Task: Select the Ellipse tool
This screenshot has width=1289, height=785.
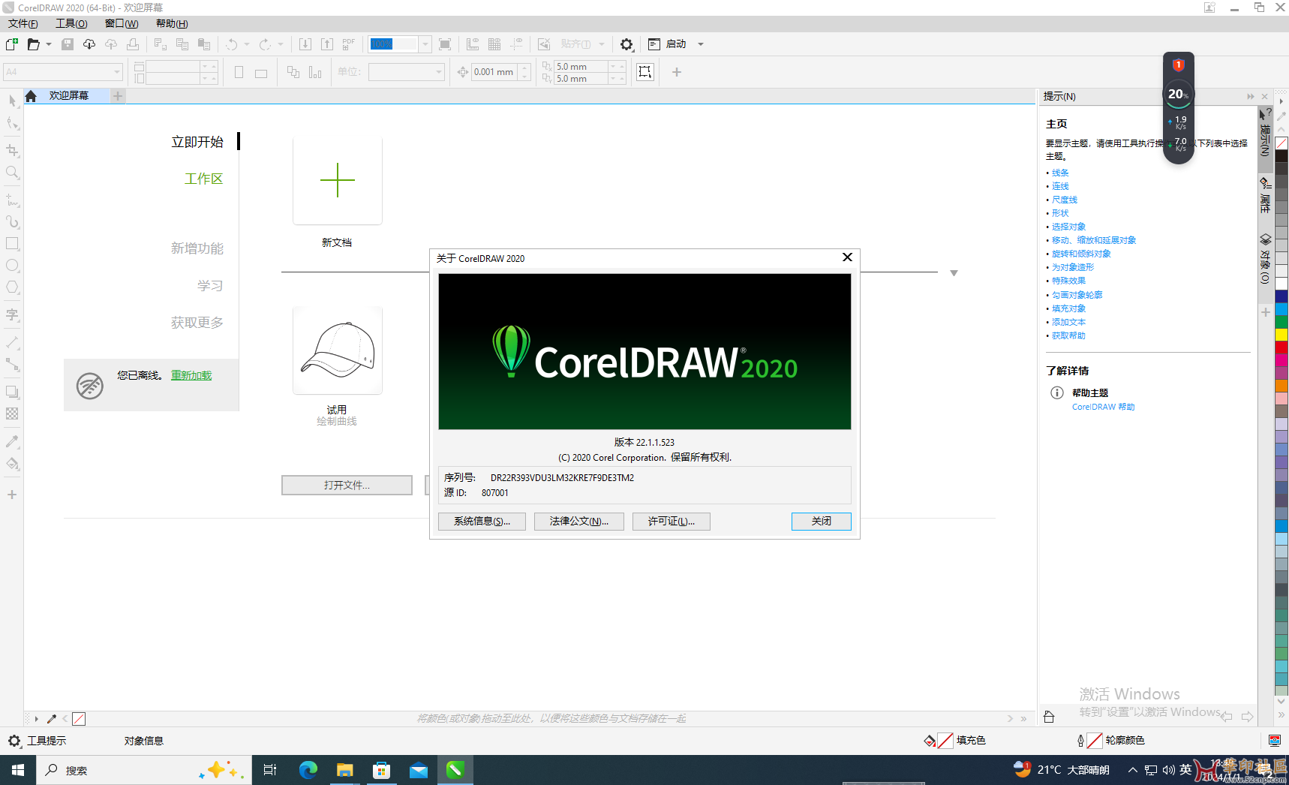Action: 13,266
